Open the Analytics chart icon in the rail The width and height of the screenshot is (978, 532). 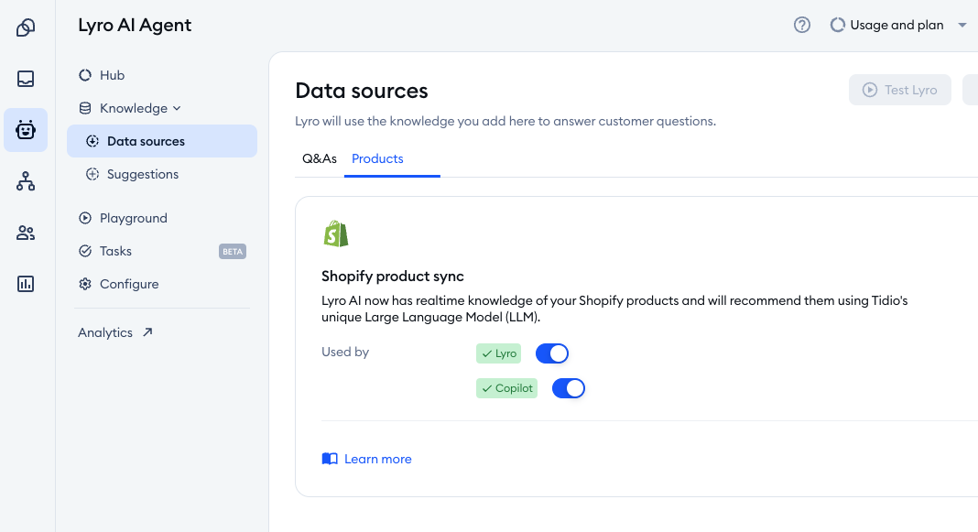pyautogui.click(x=26, y=284)
